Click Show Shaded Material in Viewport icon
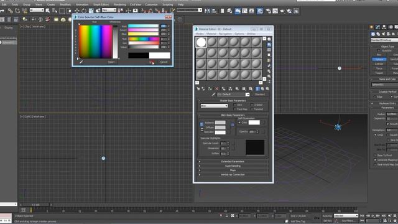The width and height of the screenshot is (398, 224). click(250, 88)
